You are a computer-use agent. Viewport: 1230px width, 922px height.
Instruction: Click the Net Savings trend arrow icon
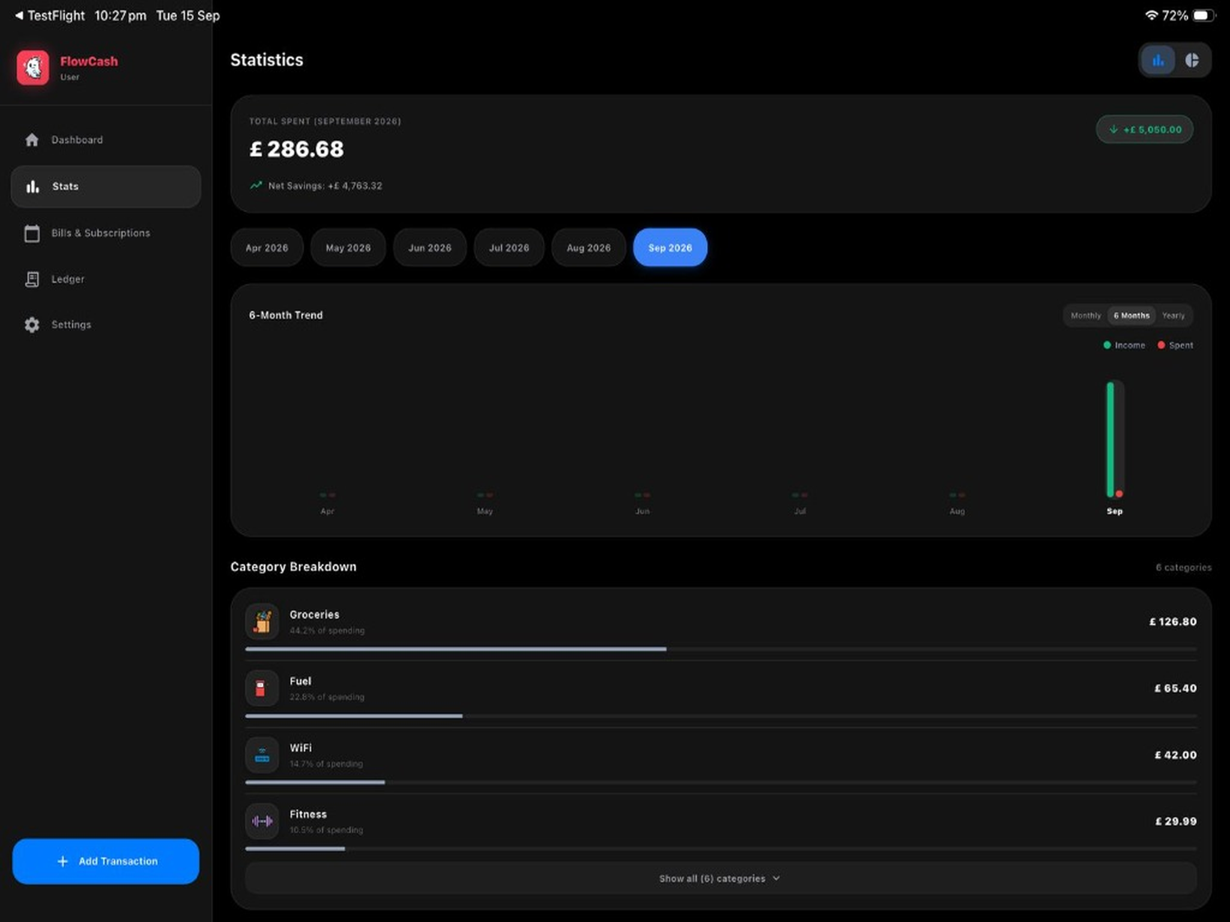tap(256, 185)
